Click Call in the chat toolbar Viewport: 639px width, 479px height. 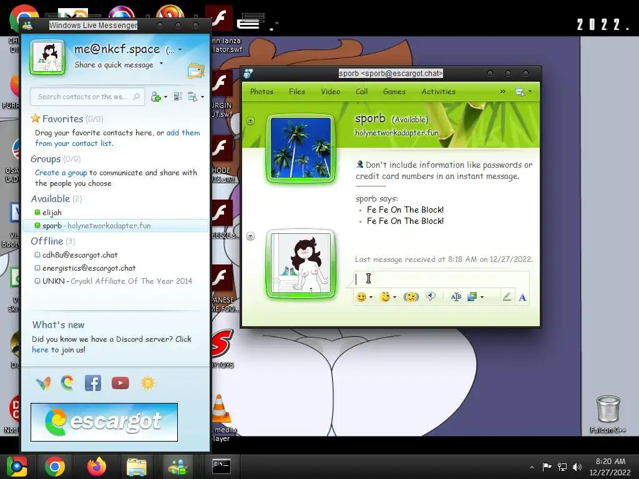361,92
